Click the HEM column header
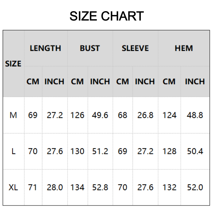Viewport: 213px width, 213px height. 184,48
